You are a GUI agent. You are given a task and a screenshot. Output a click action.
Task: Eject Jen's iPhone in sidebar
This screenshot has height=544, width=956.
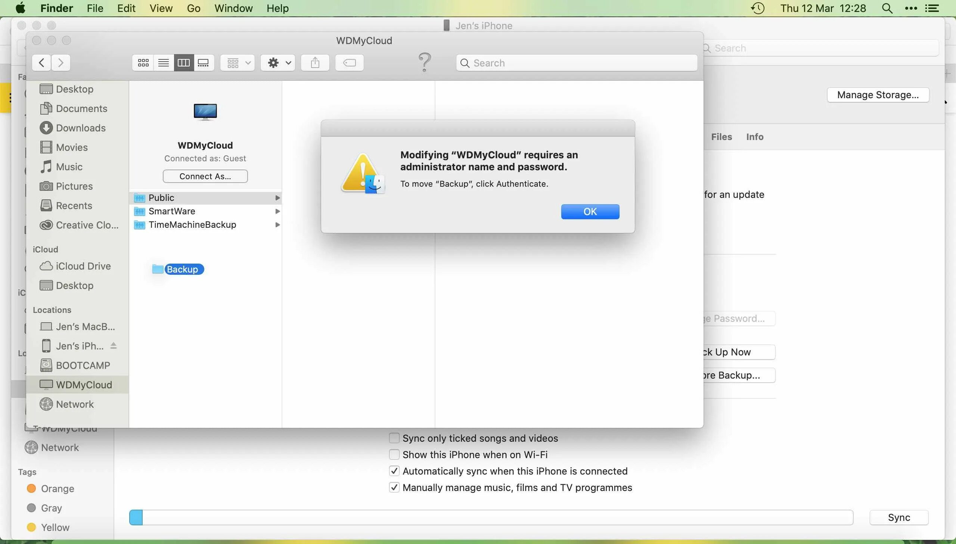point(114,346)
